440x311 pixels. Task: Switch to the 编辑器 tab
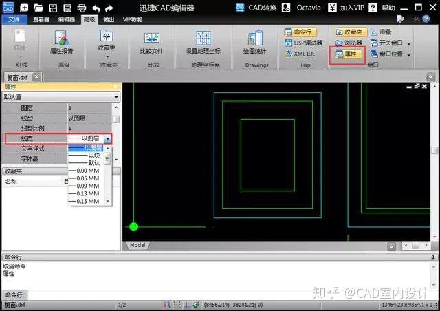67,19
